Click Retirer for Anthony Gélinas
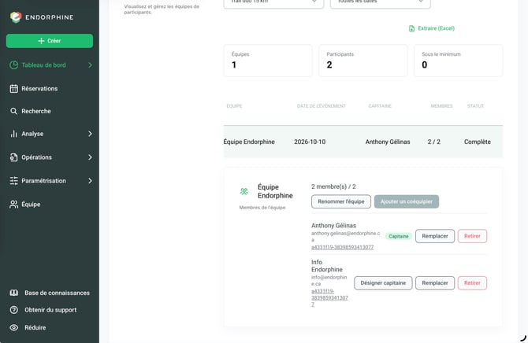Viewport: 528px width, 343px height. point(472,236)
